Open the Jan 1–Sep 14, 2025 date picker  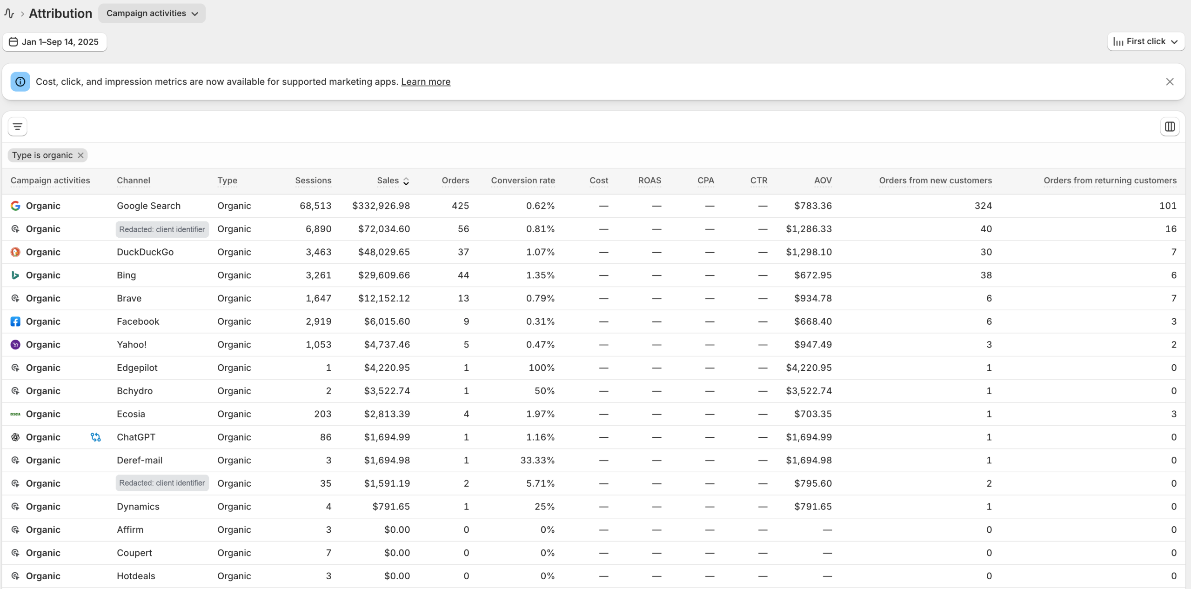pos(54,42)
